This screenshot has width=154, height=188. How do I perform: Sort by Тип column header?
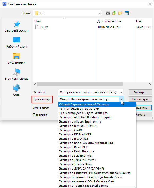(x=143, y=21)
